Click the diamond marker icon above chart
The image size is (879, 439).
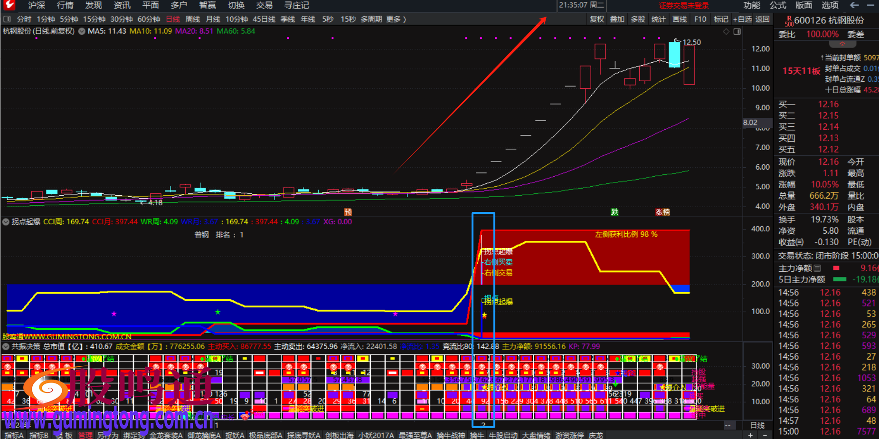point(726,31)
